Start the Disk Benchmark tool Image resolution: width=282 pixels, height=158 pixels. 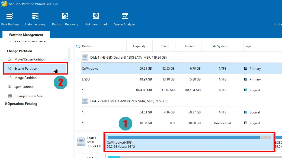click(96, 19)
